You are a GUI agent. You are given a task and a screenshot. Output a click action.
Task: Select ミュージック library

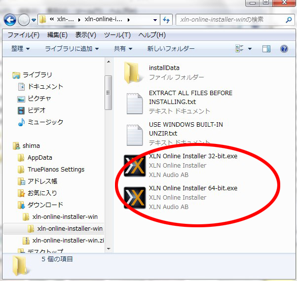[45, 122]
